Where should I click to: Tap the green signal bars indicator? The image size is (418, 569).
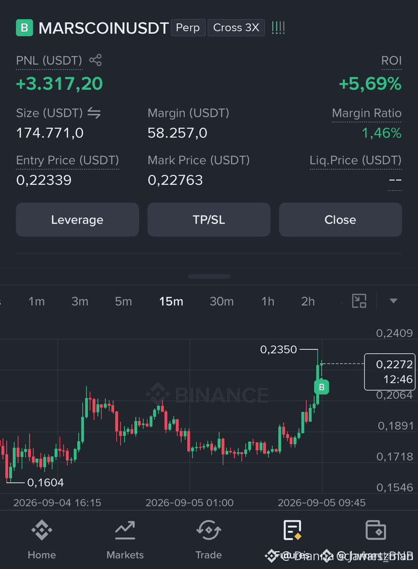278,28
